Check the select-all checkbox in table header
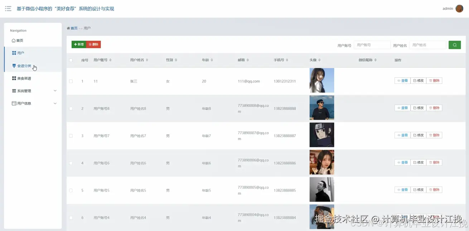The width and height of the screenshot is (469, 231). point(71,60)
